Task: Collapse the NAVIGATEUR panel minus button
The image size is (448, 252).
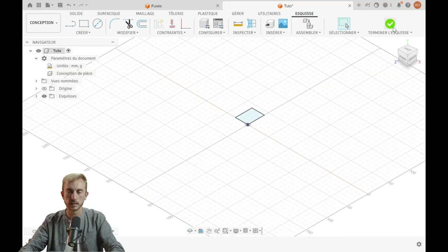Action: tap(113, 42)
